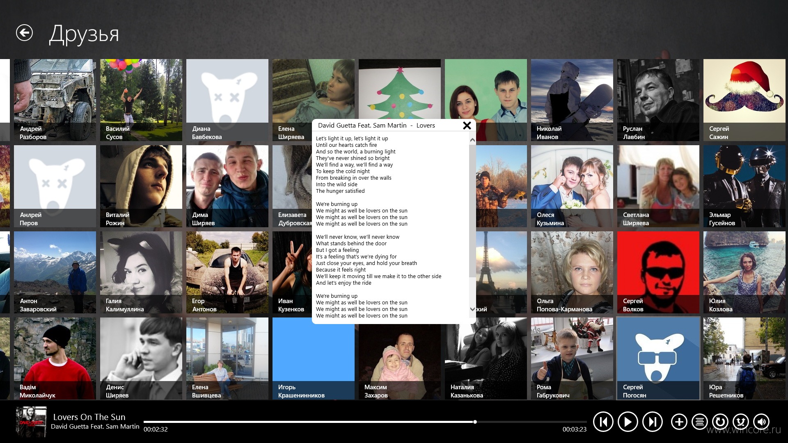788x443 pixels.
Task: Open friend Сергей Сажин
Action: [x=744, y=100]
